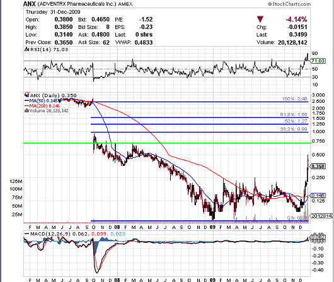The image size is (334, 282).
Task: Click the red down-triangle change indicator
Action: (260, 19)
